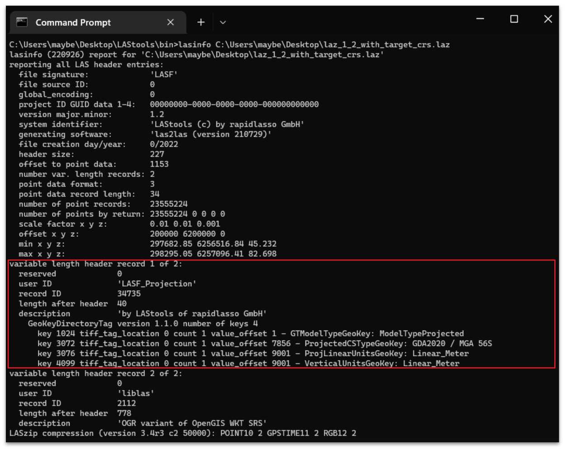This screenshot has width=566, height=449.
Task: Click 'las2las (version 210729)' generating software
Action: pos(211,134)
